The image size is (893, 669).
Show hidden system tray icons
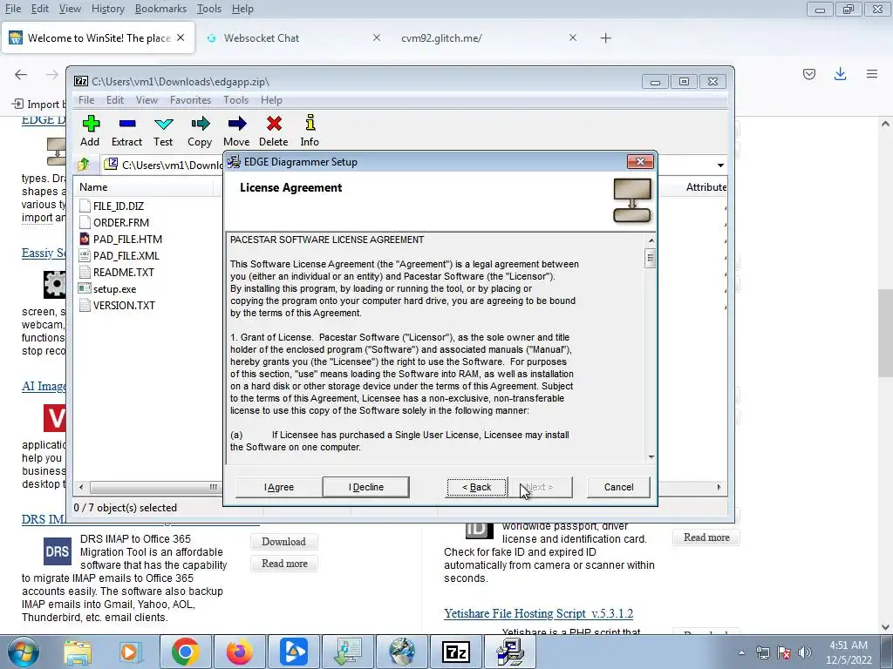pyautogui.click(x=741, y=652)
